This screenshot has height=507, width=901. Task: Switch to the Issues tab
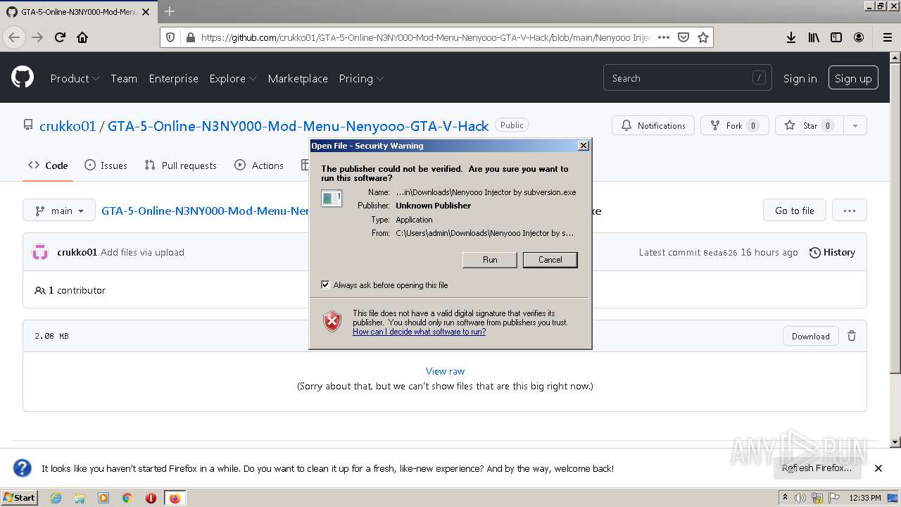106,165
